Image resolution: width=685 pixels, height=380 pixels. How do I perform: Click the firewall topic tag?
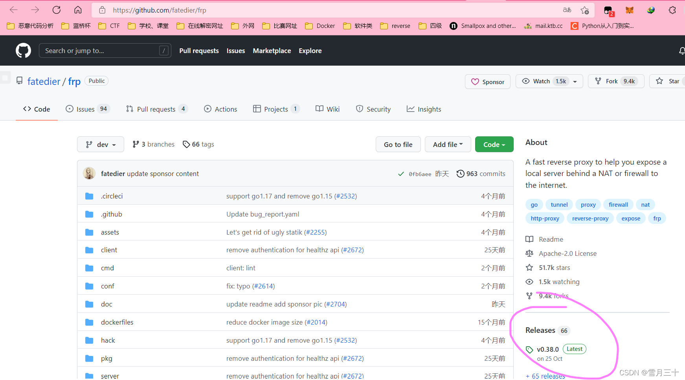point(618,205)
